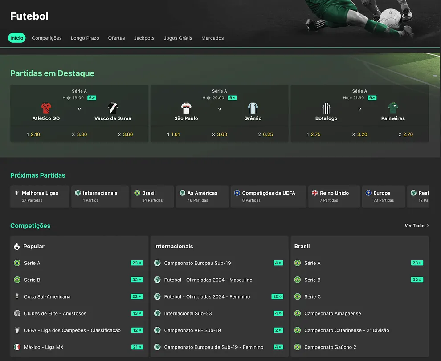The image size is (441, 361).
Task: Click the Reino Unido flag icon
Action: coord(315,193)
